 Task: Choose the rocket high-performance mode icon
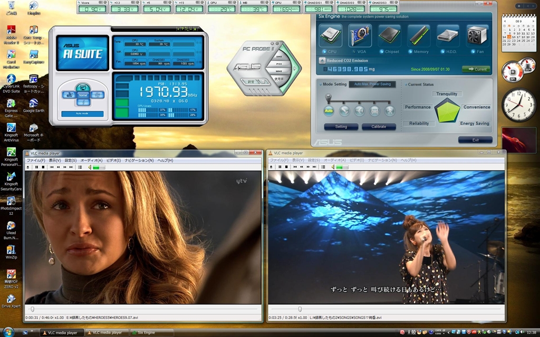point(344,111)
